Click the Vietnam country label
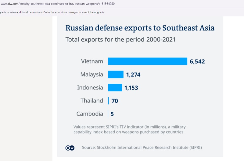The width and height of the screenshot is (244, 161). pyautogui.click(x=92, y=61)
